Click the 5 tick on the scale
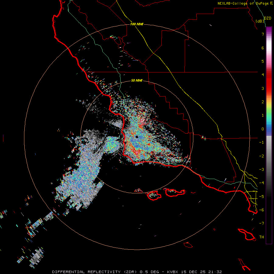 [263, 61]
